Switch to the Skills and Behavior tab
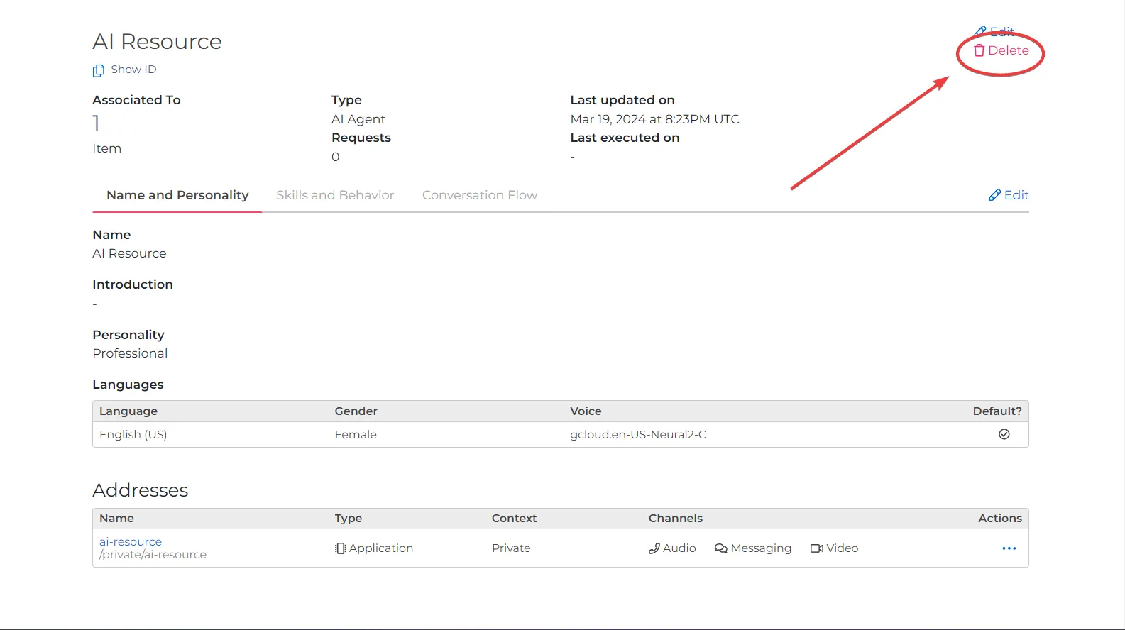 tap(335, 195)
